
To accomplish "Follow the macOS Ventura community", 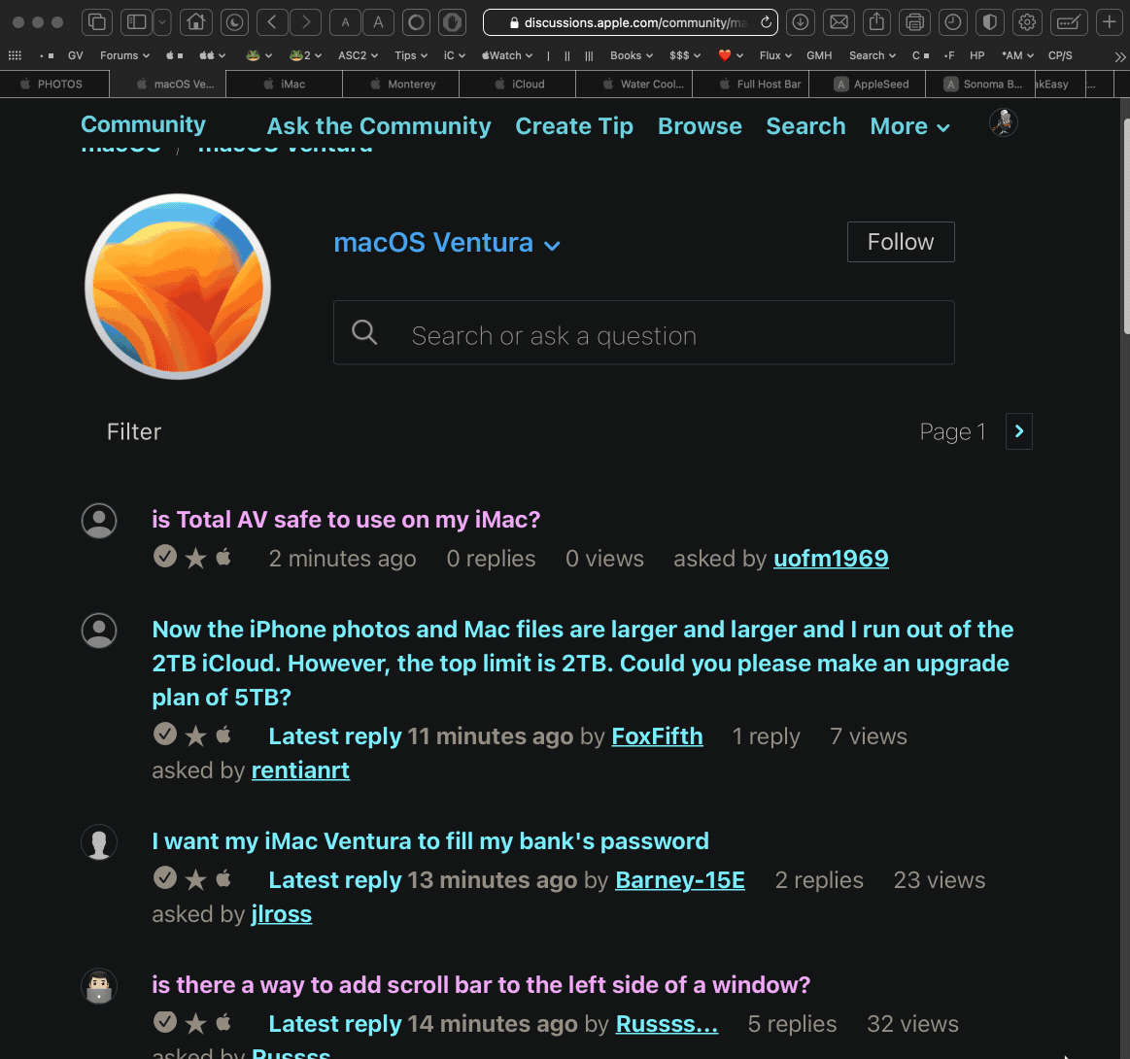I will pos(901,242).
